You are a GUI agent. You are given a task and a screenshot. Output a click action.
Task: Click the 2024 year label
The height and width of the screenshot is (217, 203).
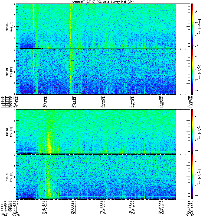(4, 215)
